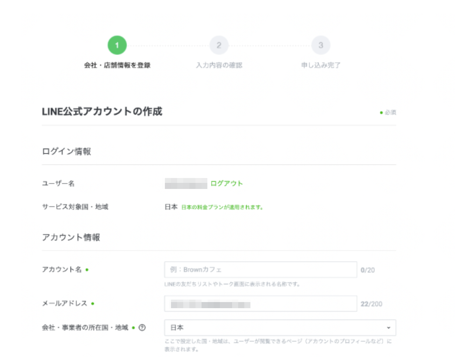Click the ログアウト link
The width and height of the screenshot is (459, 363).
(226, 183)
